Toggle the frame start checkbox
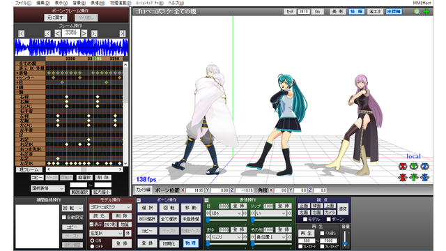The height and width of the screenshot is (251, 446). pyautogui.click(x=300, y=246)
